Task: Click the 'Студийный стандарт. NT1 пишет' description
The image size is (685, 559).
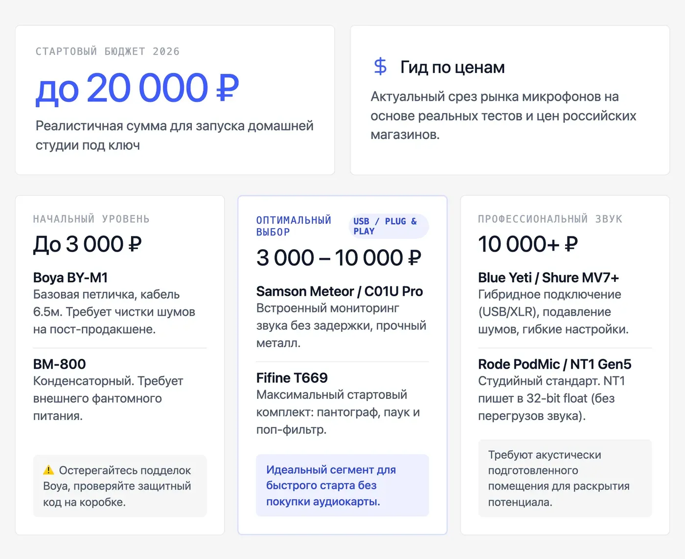Action: point(551,398)
